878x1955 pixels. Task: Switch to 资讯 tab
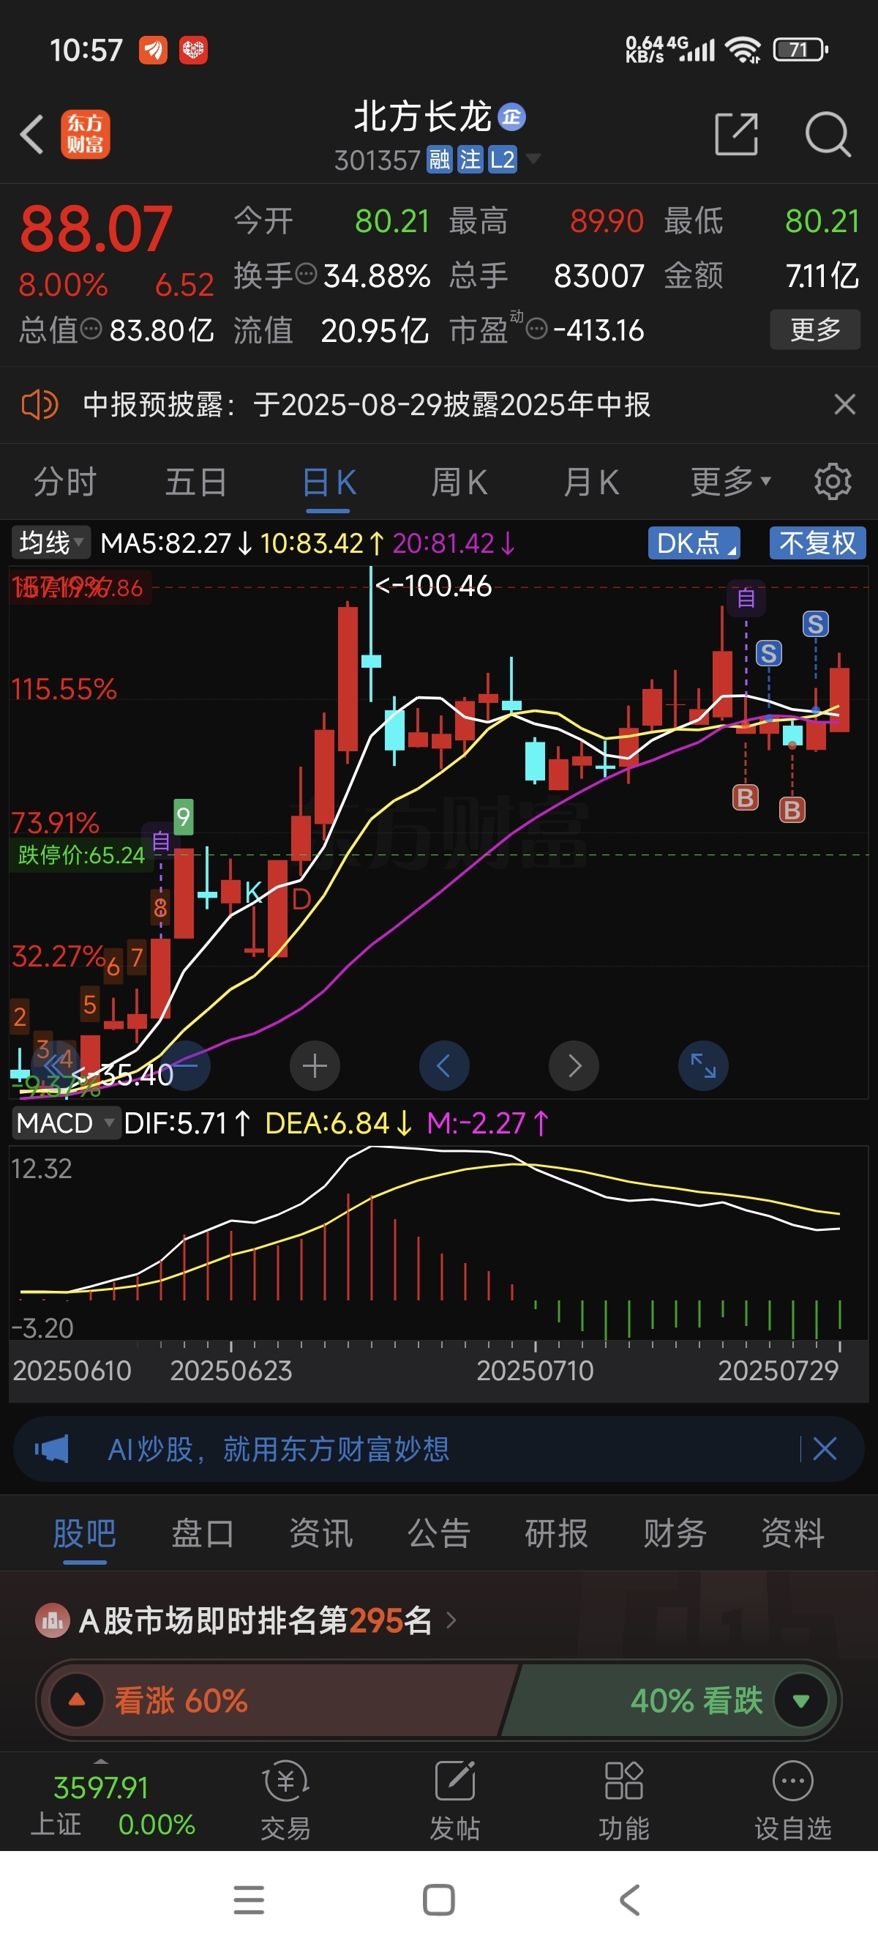[320, 1533]
